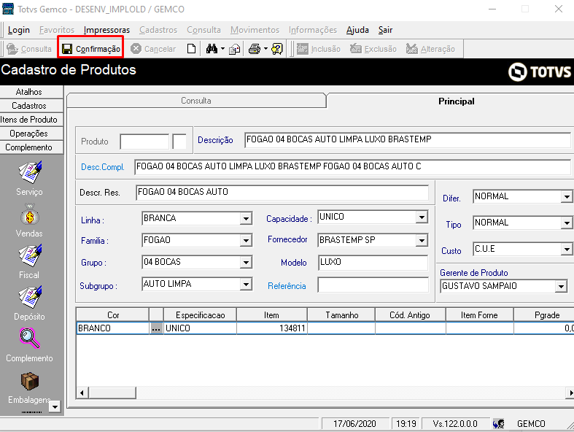Click the Descr. Res. input field
574x432 pixels.
(x=282, y=193)
